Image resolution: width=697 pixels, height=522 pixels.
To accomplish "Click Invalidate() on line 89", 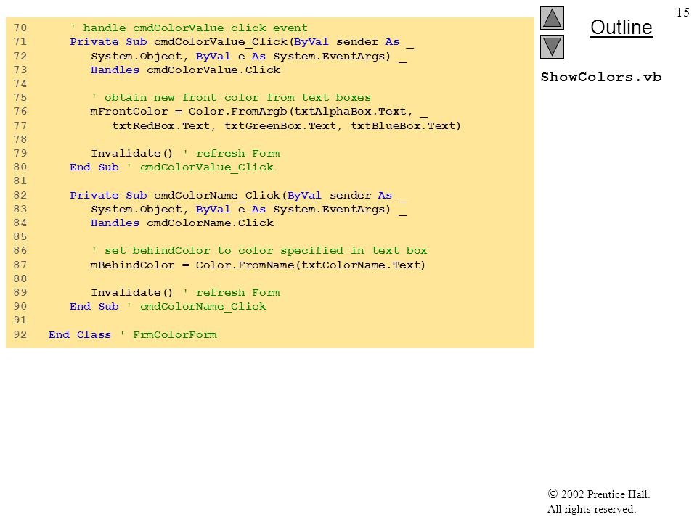I will [x=131, y=292].
